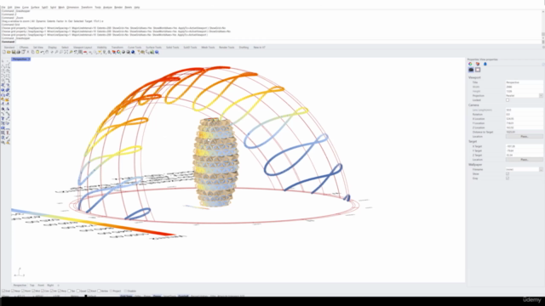Click the viewport Title input field
Image resolution: width=545 pixels, height=306 pixels.
pyautogui.click(x=525, y=82)
